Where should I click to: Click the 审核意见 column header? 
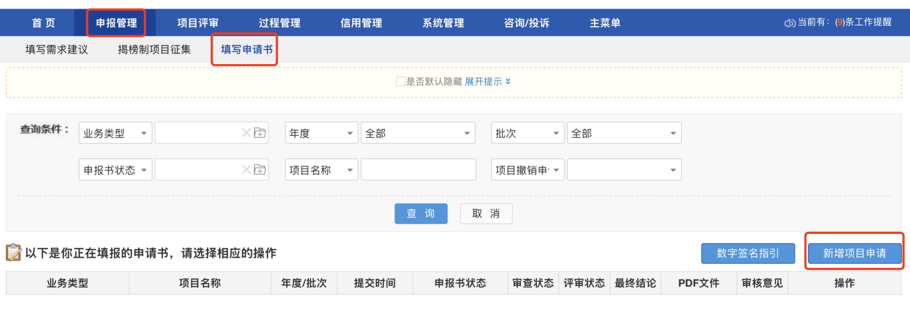tap(762, 283)
